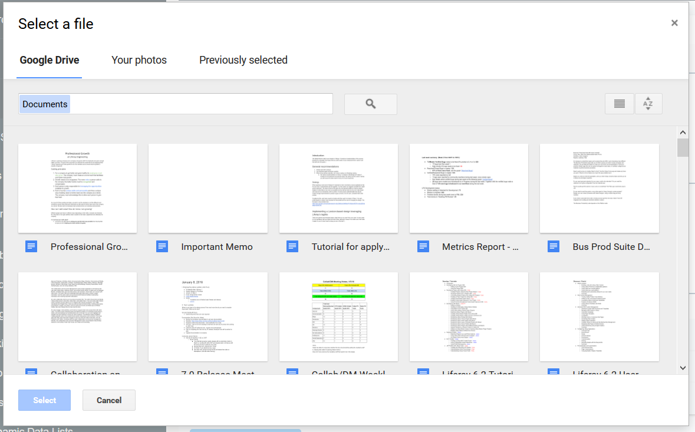Click the Docs icon beside Professional Growth
Screen dimensions: 695x432
click(x=31, y=246)
